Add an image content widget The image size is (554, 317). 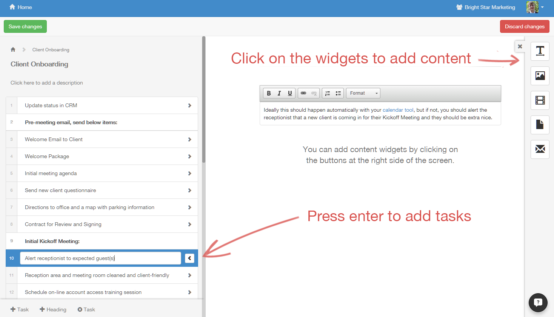[x=540, y=75]
